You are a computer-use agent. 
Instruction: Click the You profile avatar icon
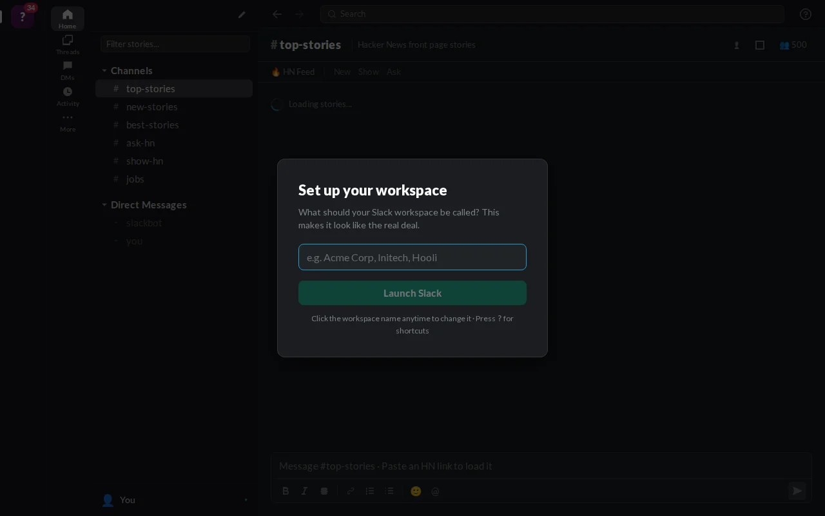coord(108,500)
